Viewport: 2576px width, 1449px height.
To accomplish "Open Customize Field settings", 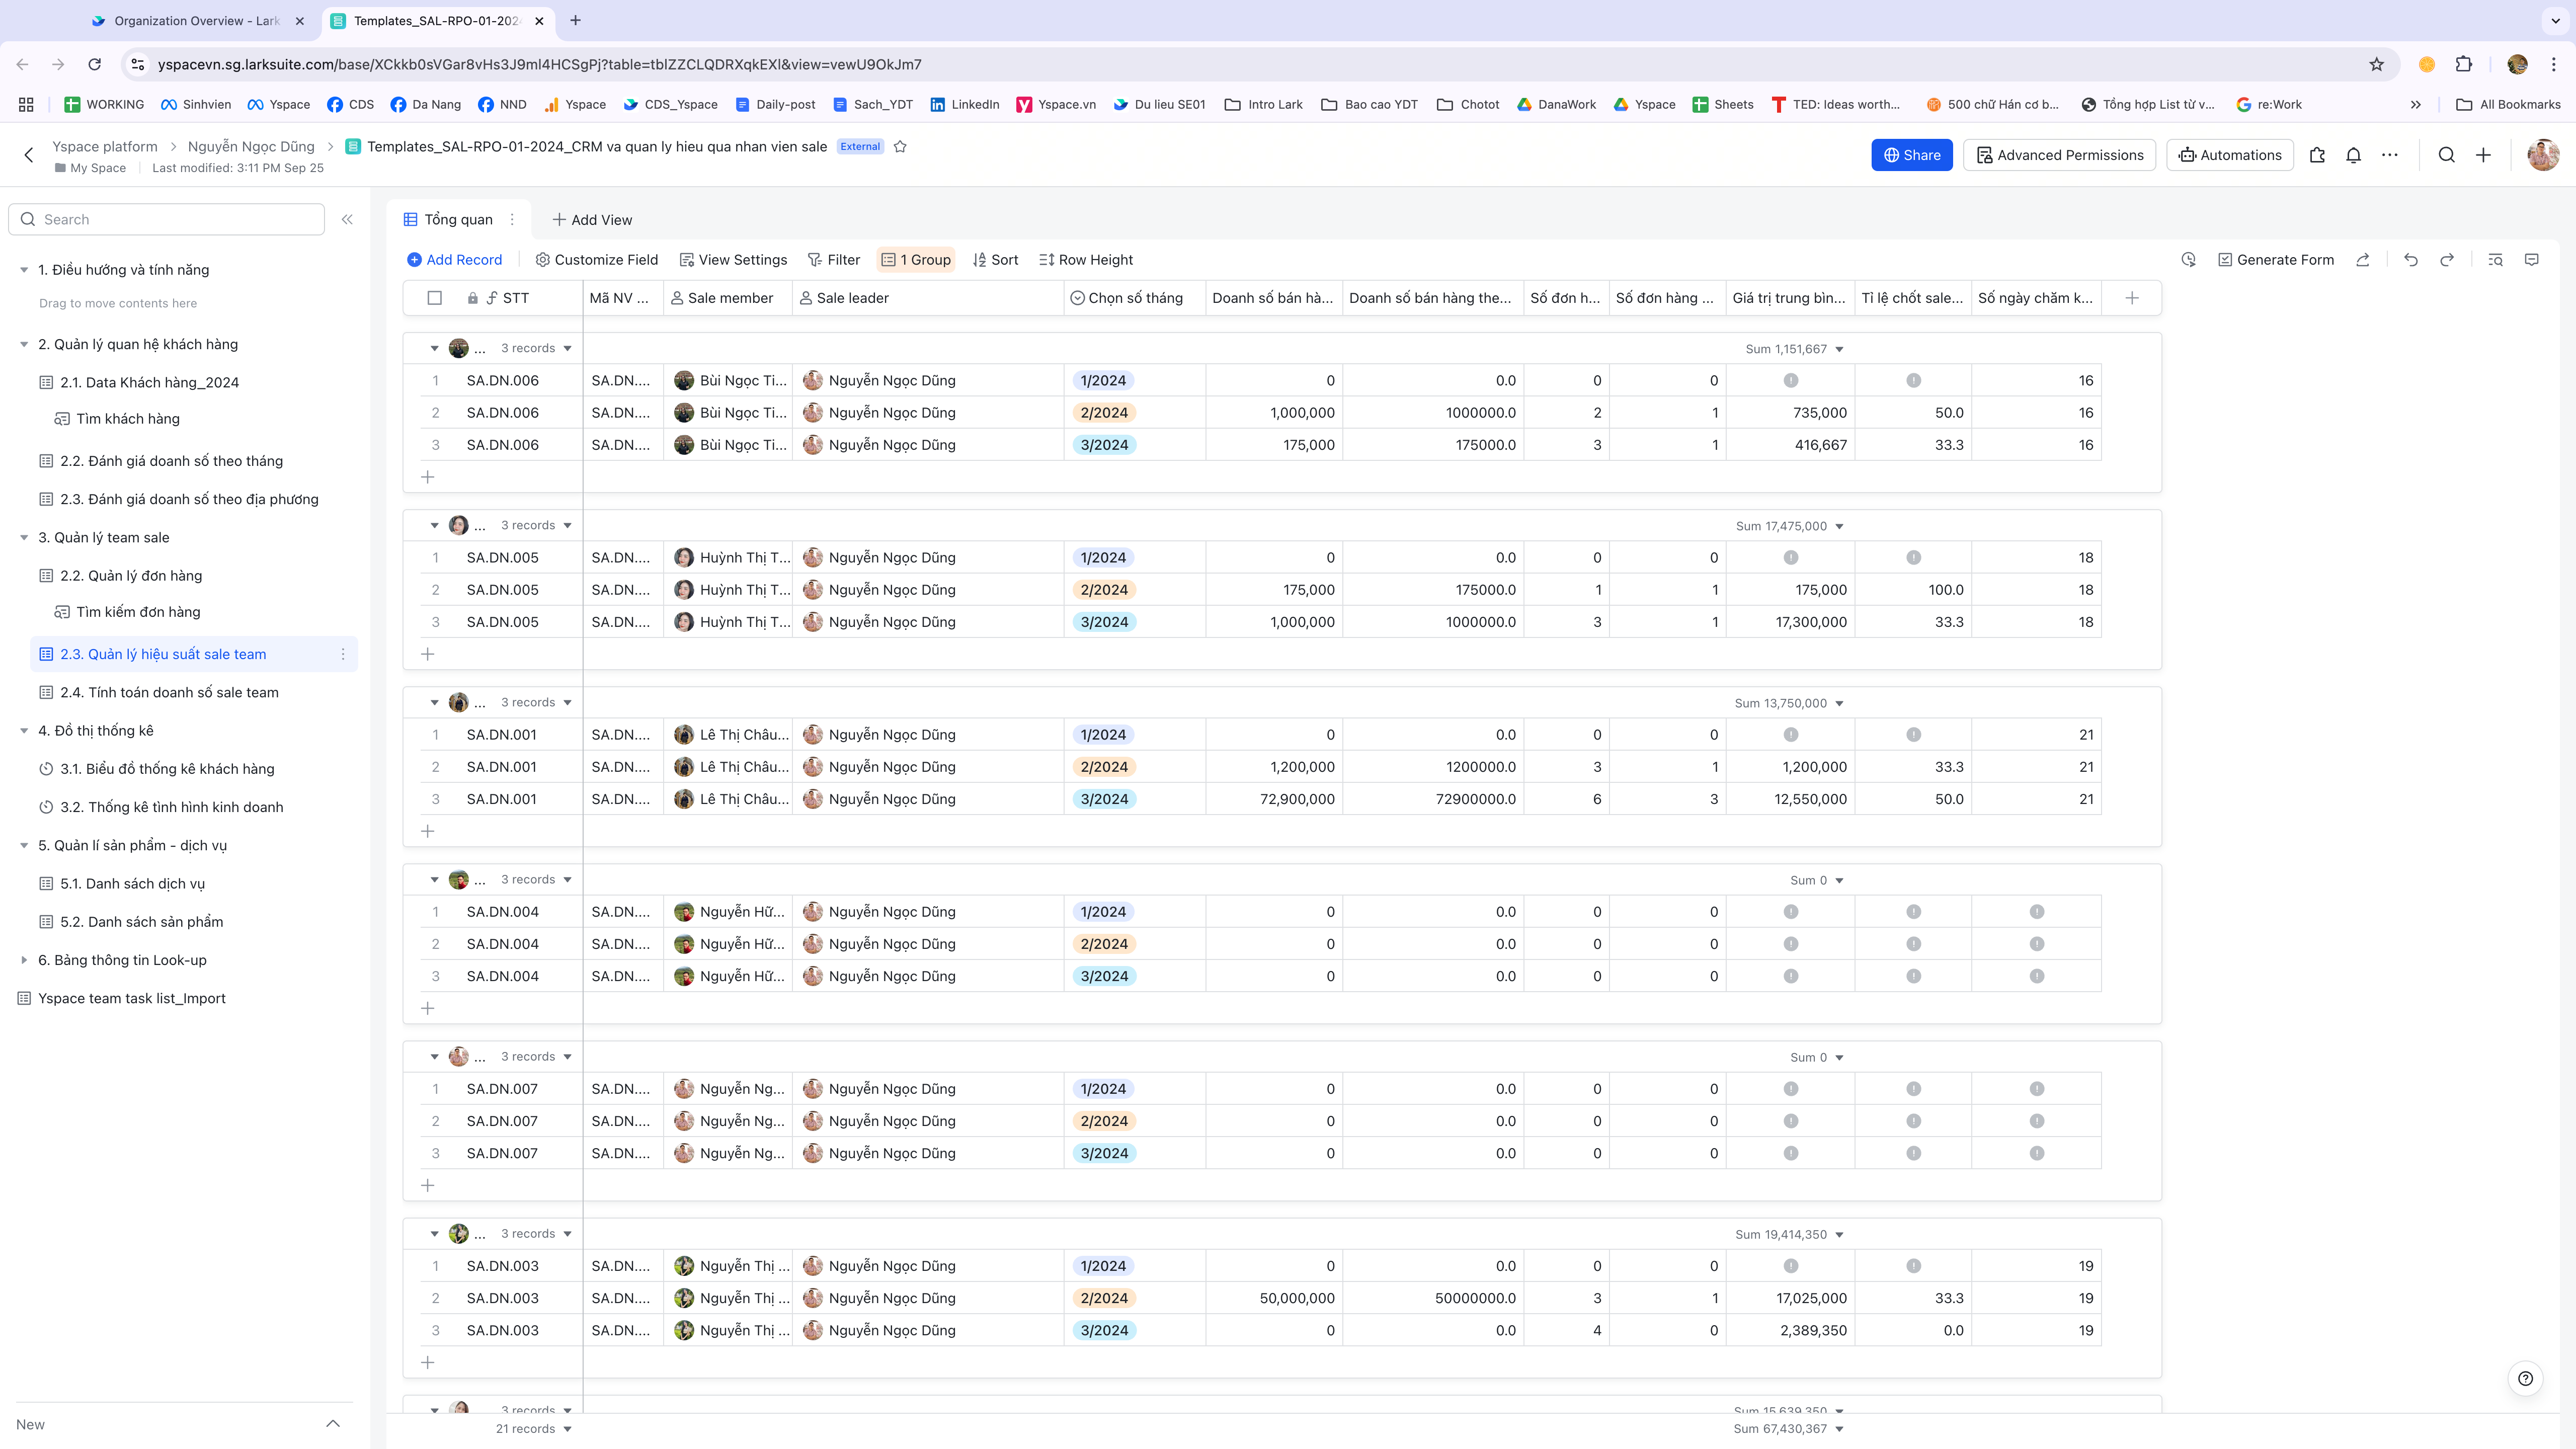I will (x=596, y=260).
